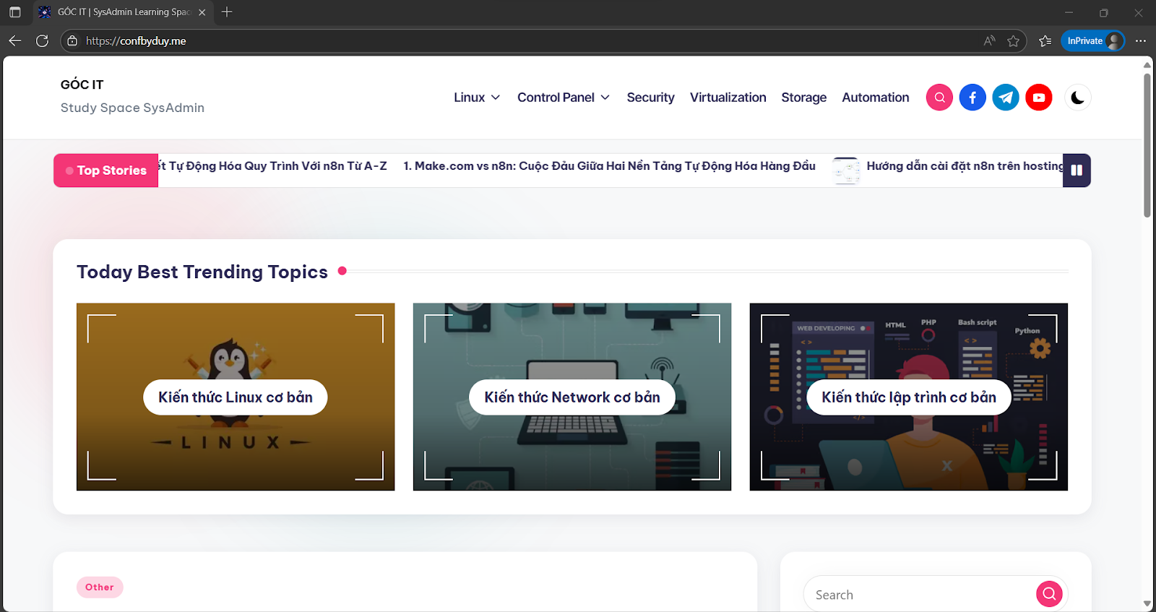Click the browser back arrow
The image size is (1156, 612).
pos(15,41)
